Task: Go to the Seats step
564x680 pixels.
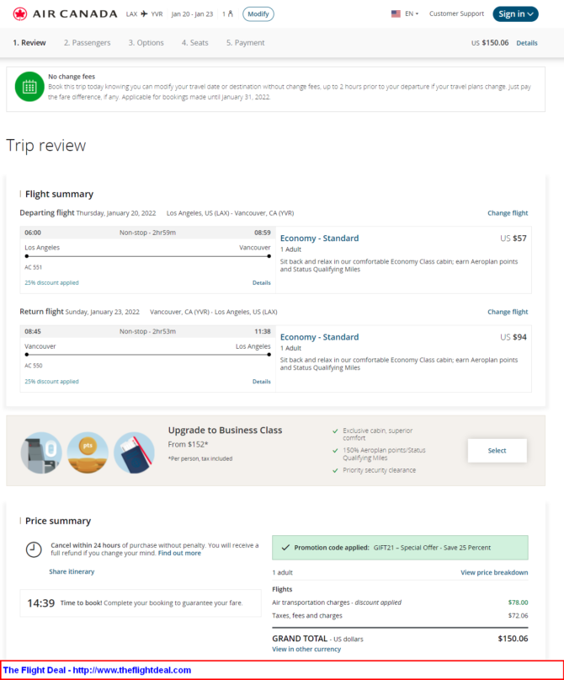Action: (x=195, y=42)
